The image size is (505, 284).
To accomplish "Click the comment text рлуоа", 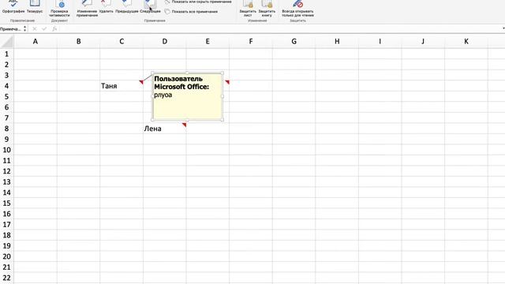I will click(163, 95).
